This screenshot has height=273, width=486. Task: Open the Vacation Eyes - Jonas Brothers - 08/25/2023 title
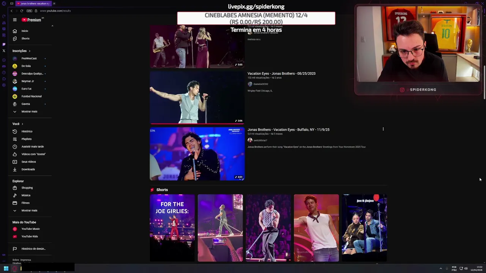(x=281, y=74)
